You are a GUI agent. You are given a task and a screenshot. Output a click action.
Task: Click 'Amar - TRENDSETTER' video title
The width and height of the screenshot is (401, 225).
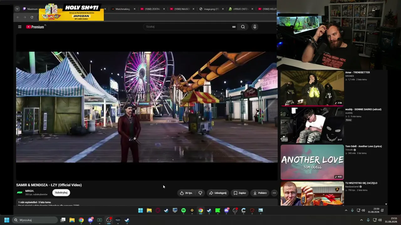[x=357, y=72]
